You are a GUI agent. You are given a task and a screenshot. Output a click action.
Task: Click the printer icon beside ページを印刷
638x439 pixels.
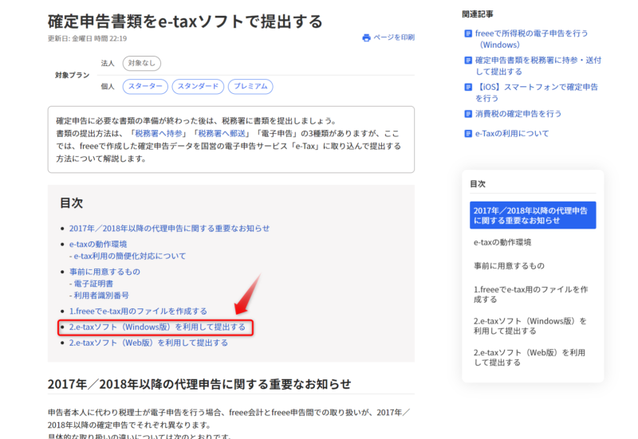pos(366,37)
